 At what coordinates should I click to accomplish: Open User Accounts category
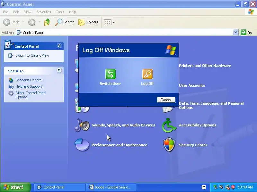tap(192, 85)
